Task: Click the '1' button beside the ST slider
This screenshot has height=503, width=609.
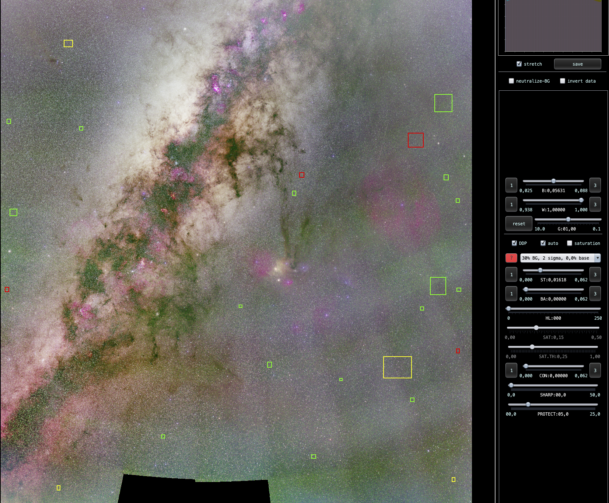Action: coord(511,274)
